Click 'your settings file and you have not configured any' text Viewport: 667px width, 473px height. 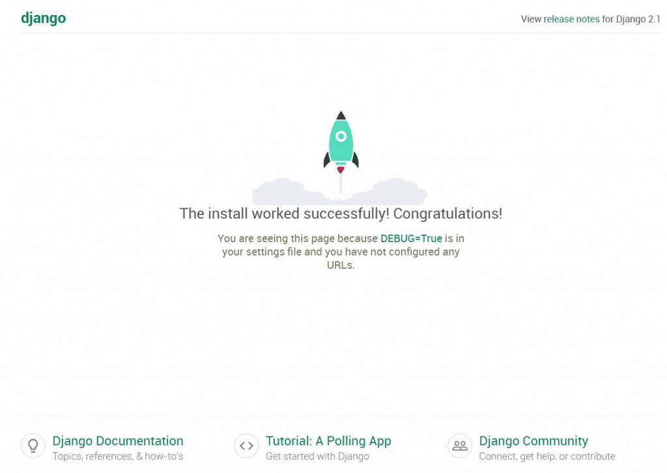click(341, 252)
